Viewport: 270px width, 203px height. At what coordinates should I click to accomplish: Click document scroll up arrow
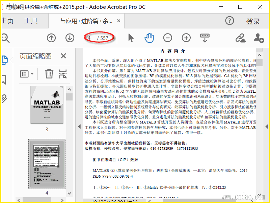coord(259,55)
